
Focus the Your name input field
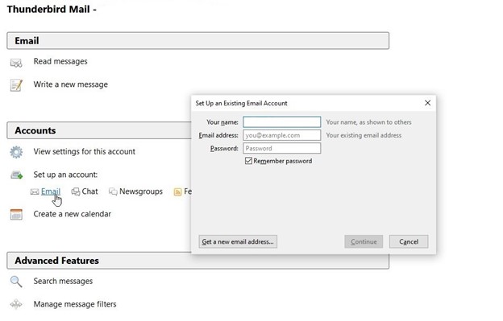coord(281,122)
